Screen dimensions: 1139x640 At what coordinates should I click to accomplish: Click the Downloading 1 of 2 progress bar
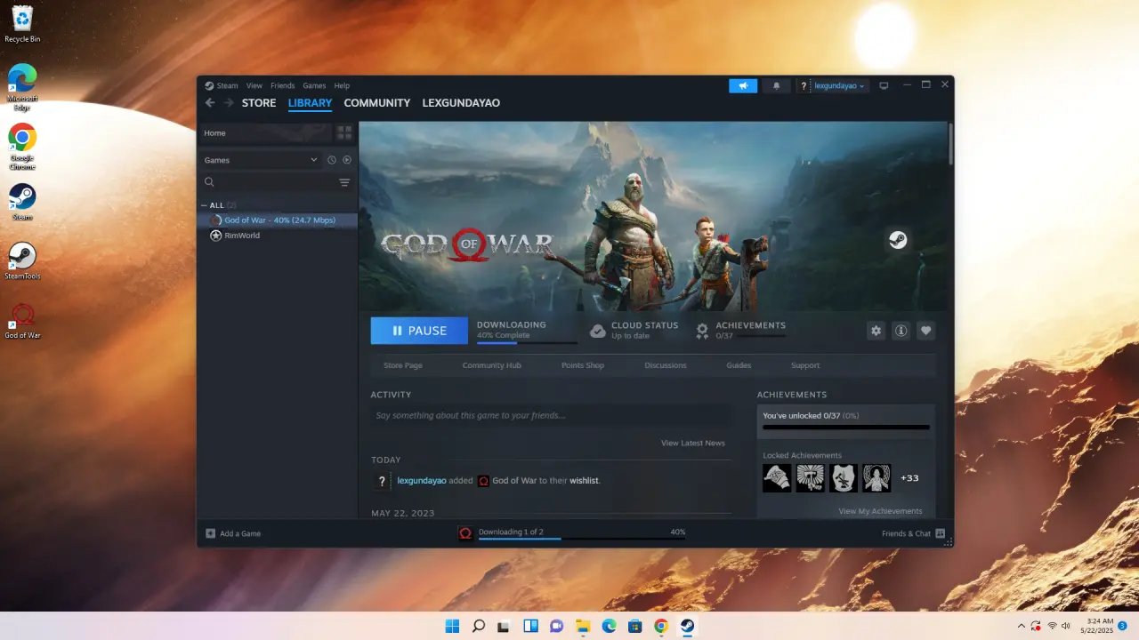click(x=582, y=539)
